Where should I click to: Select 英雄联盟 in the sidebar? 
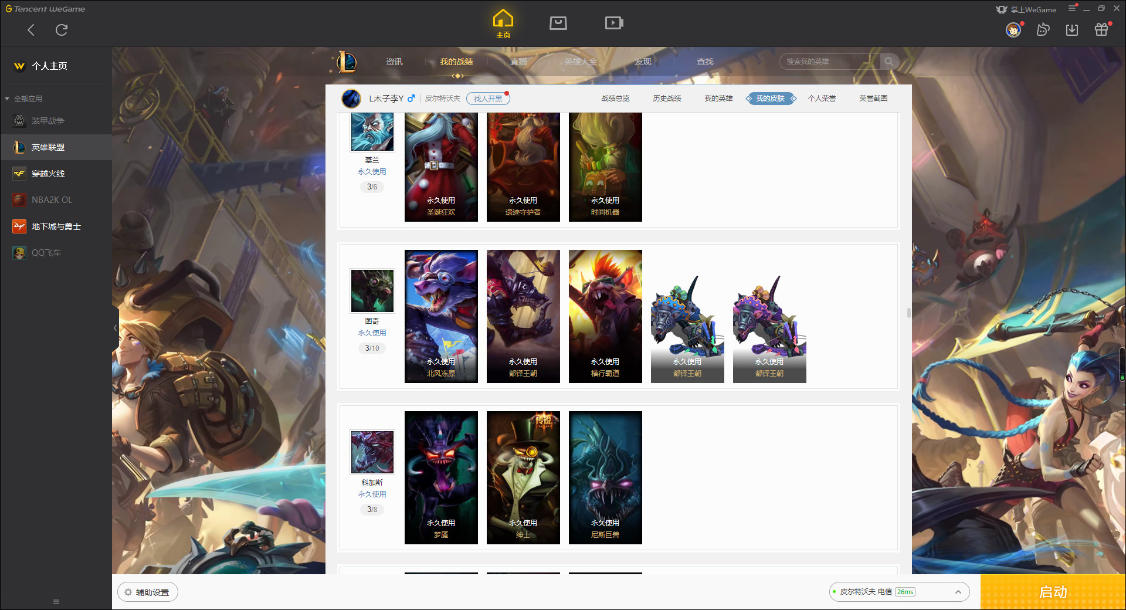coord(56,147)
